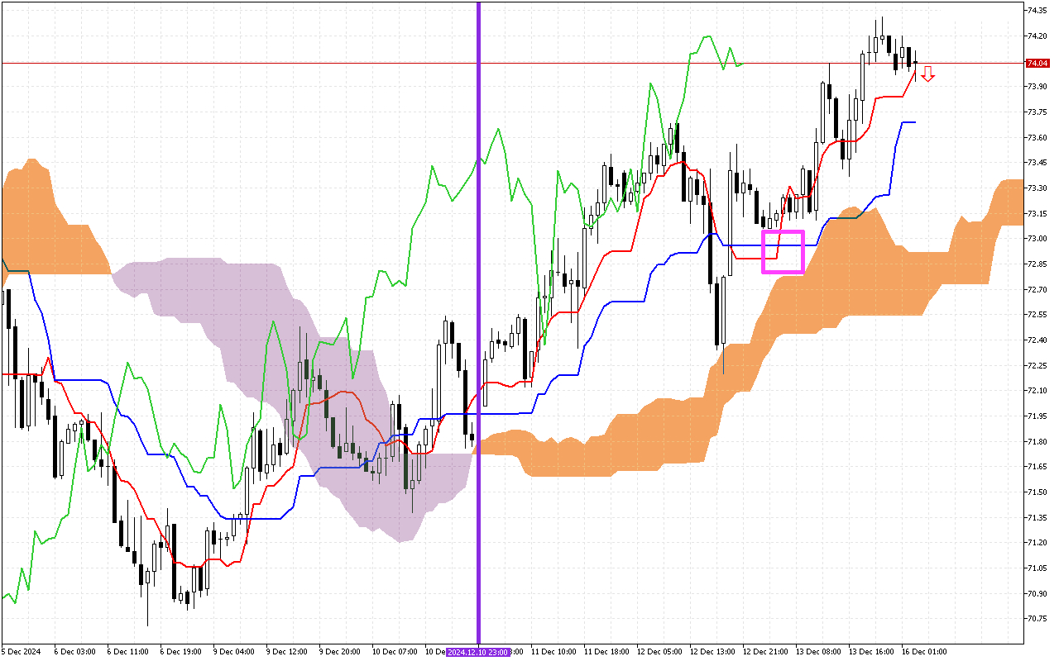
Task: Click the 70.75 price scale label
Action: [x=1037, y=619]
